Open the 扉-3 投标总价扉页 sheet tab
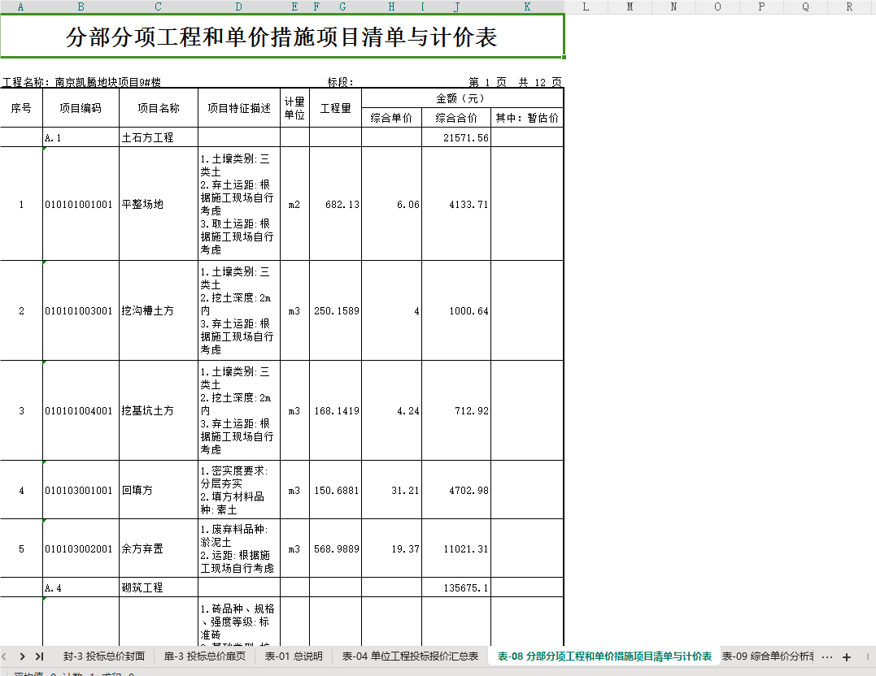Screen dimensions: 876x676 click(204, 656)
